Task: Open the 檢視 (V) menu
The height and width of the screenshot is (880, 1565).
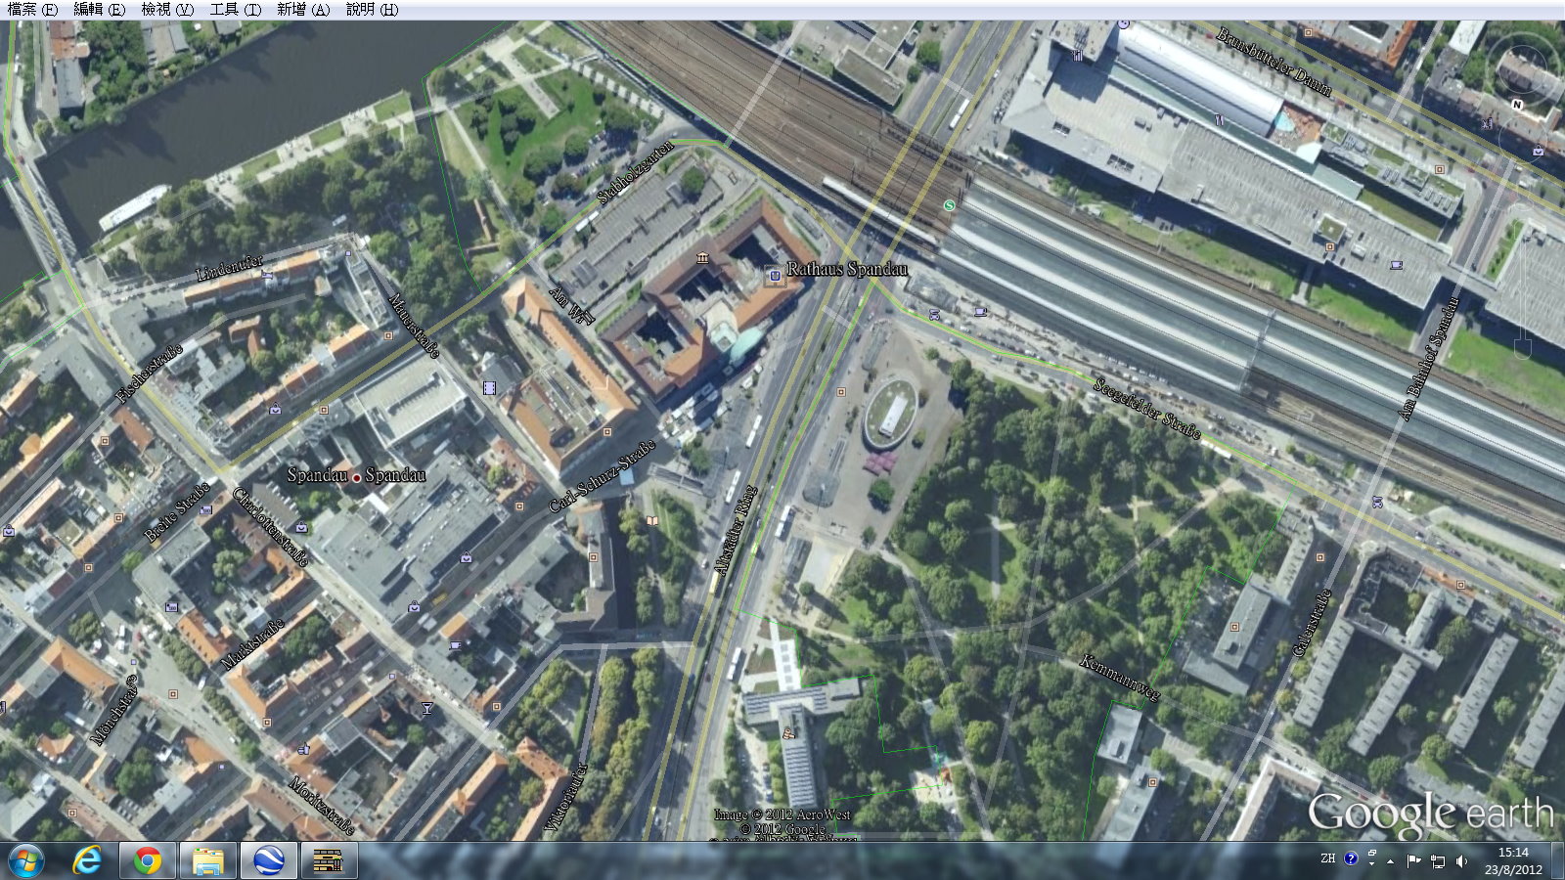Action: [x=167, y=9]
